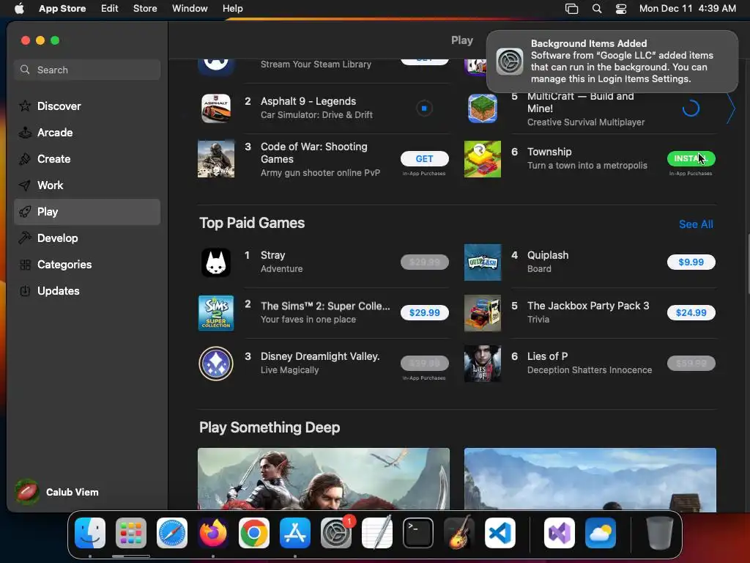This screenshot has height=563, width=750.
Task: Open Quiplash game icon
Action: [x=482, y=262]
